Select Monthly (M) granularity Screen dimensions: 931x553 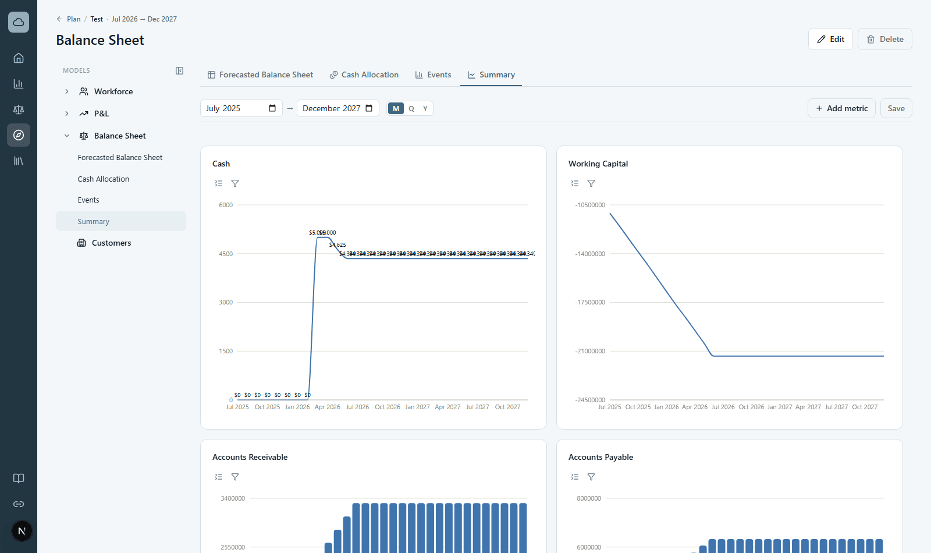tap(396, 108)
